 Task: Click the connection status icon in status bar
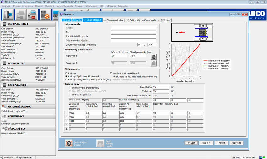tap(261, 157)
